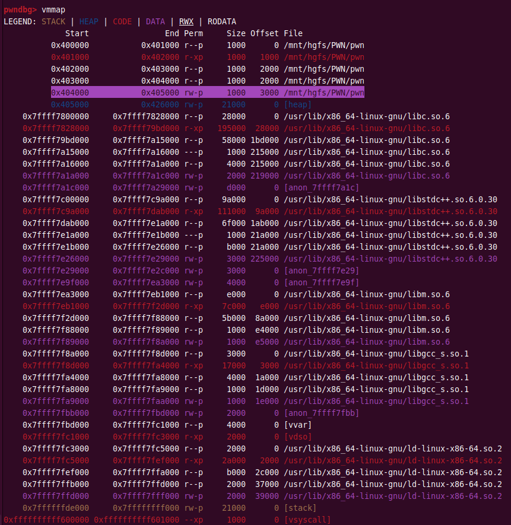Click the Offset column header
The height and width of the screenshot is (525, 511).
tap(264, 33)
